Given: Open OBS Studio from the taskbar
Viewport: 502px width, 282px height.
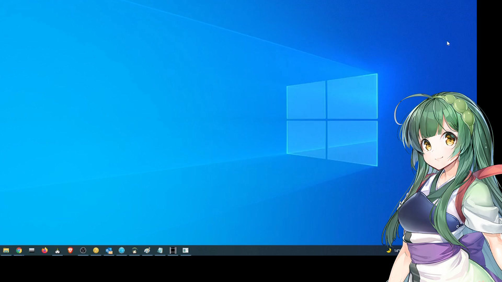Looking at the screenshot, I should click(83, 250).
